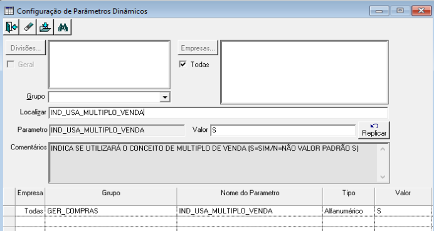This screenshot has width=434, height=231.
Task: Click the Comentários scrollbar up arrow
Action: click(383, 149)
